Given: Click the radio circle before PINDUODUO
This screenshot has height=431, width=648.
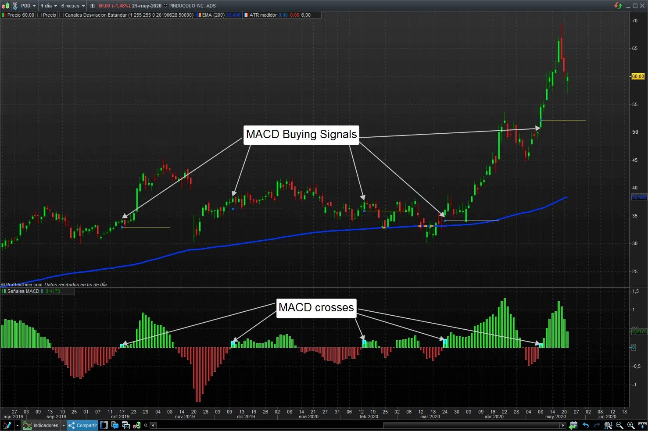Looking at the screenshot, I should [165, 6].
